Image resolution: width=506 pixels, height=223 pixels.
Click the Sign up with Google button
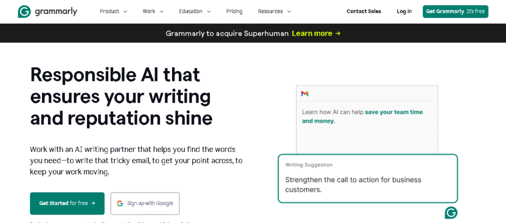coord(145,203)
